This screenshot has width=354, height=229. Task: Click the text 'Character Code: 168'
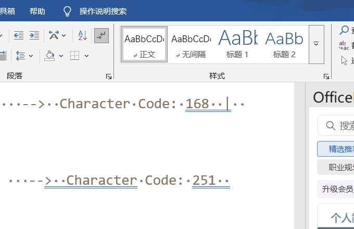coord(134,104)
